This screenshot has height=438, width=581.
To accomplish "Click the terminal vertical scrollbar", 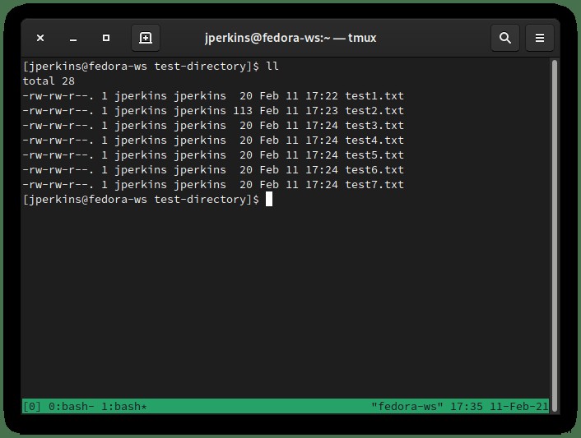I will [555, 235].
